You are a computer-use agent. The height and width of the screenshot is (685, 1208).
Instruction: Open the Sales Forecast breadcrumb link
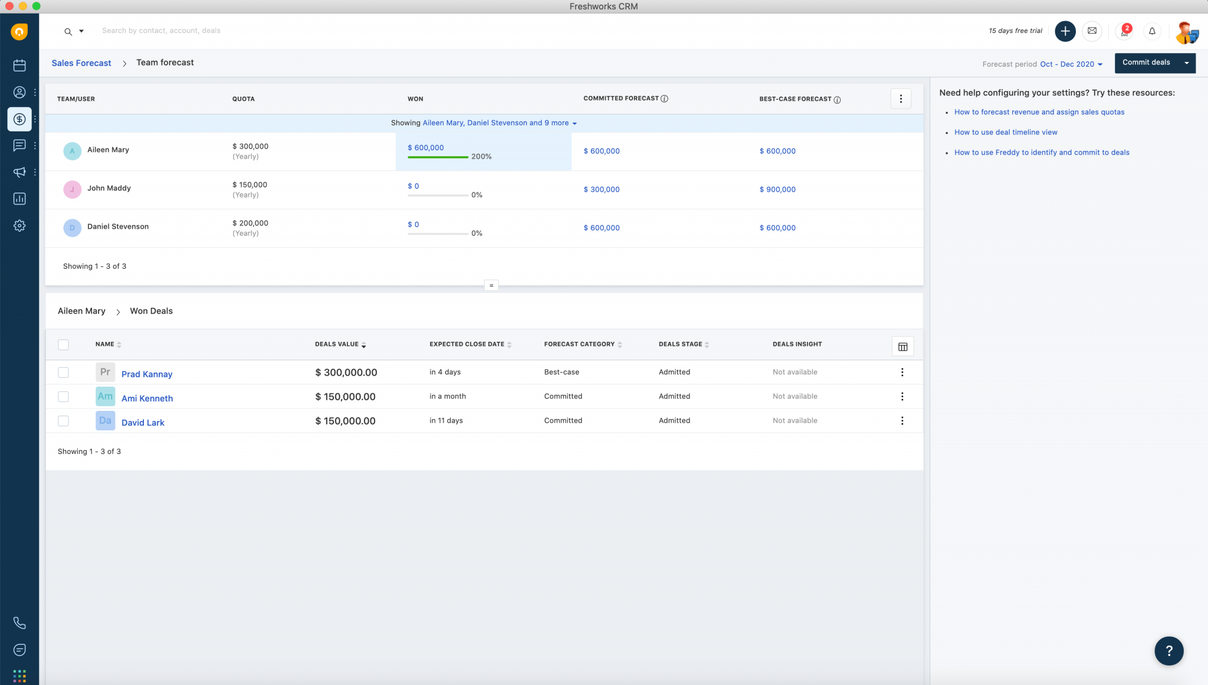[81, 62]
